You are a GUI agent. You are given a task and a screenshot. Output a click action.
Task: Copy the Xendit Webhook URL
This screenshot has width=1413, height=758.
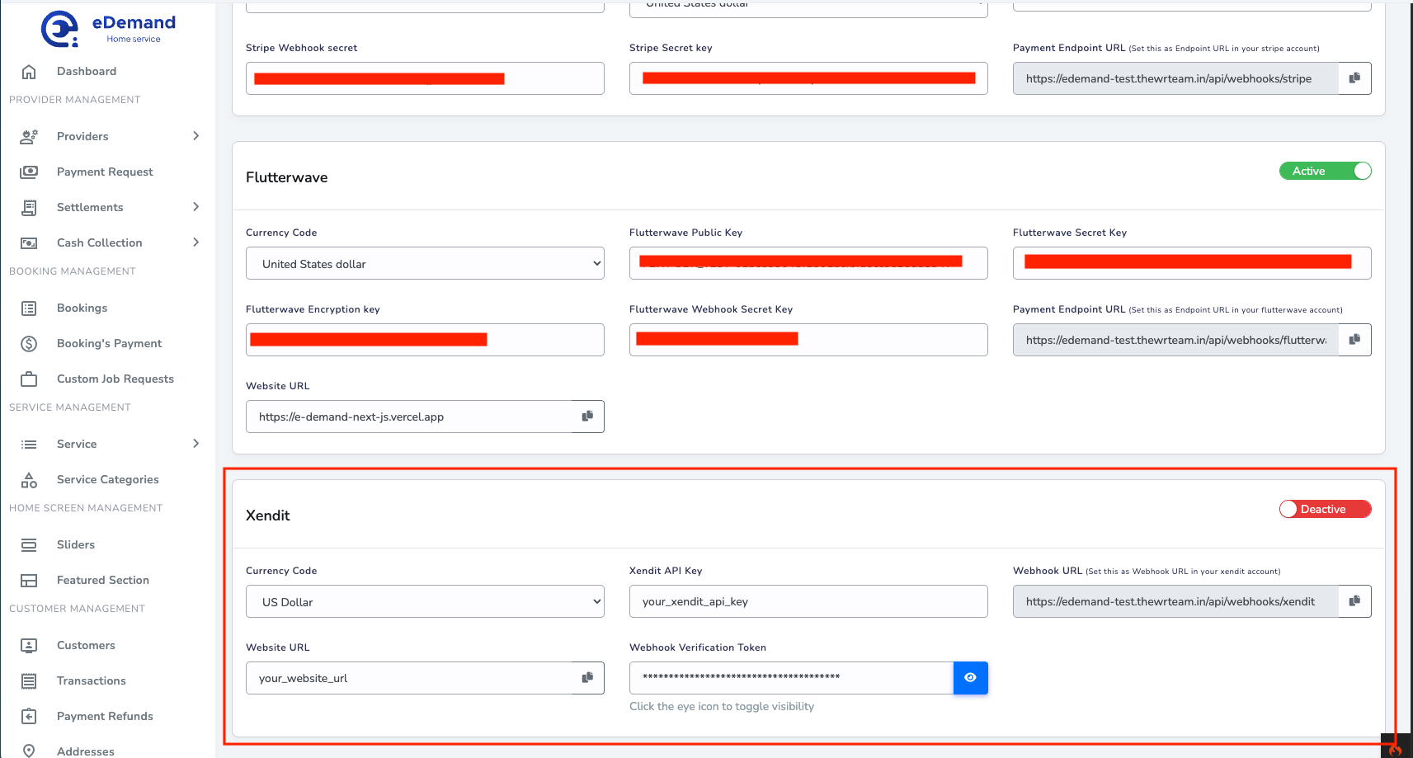click(x=1354, y=600)
